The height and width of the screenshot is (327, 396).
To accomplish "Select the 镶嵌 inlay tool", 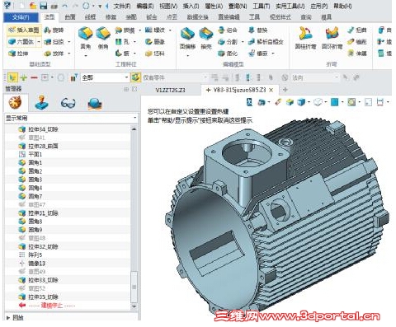I will click(x=257, y=54).
